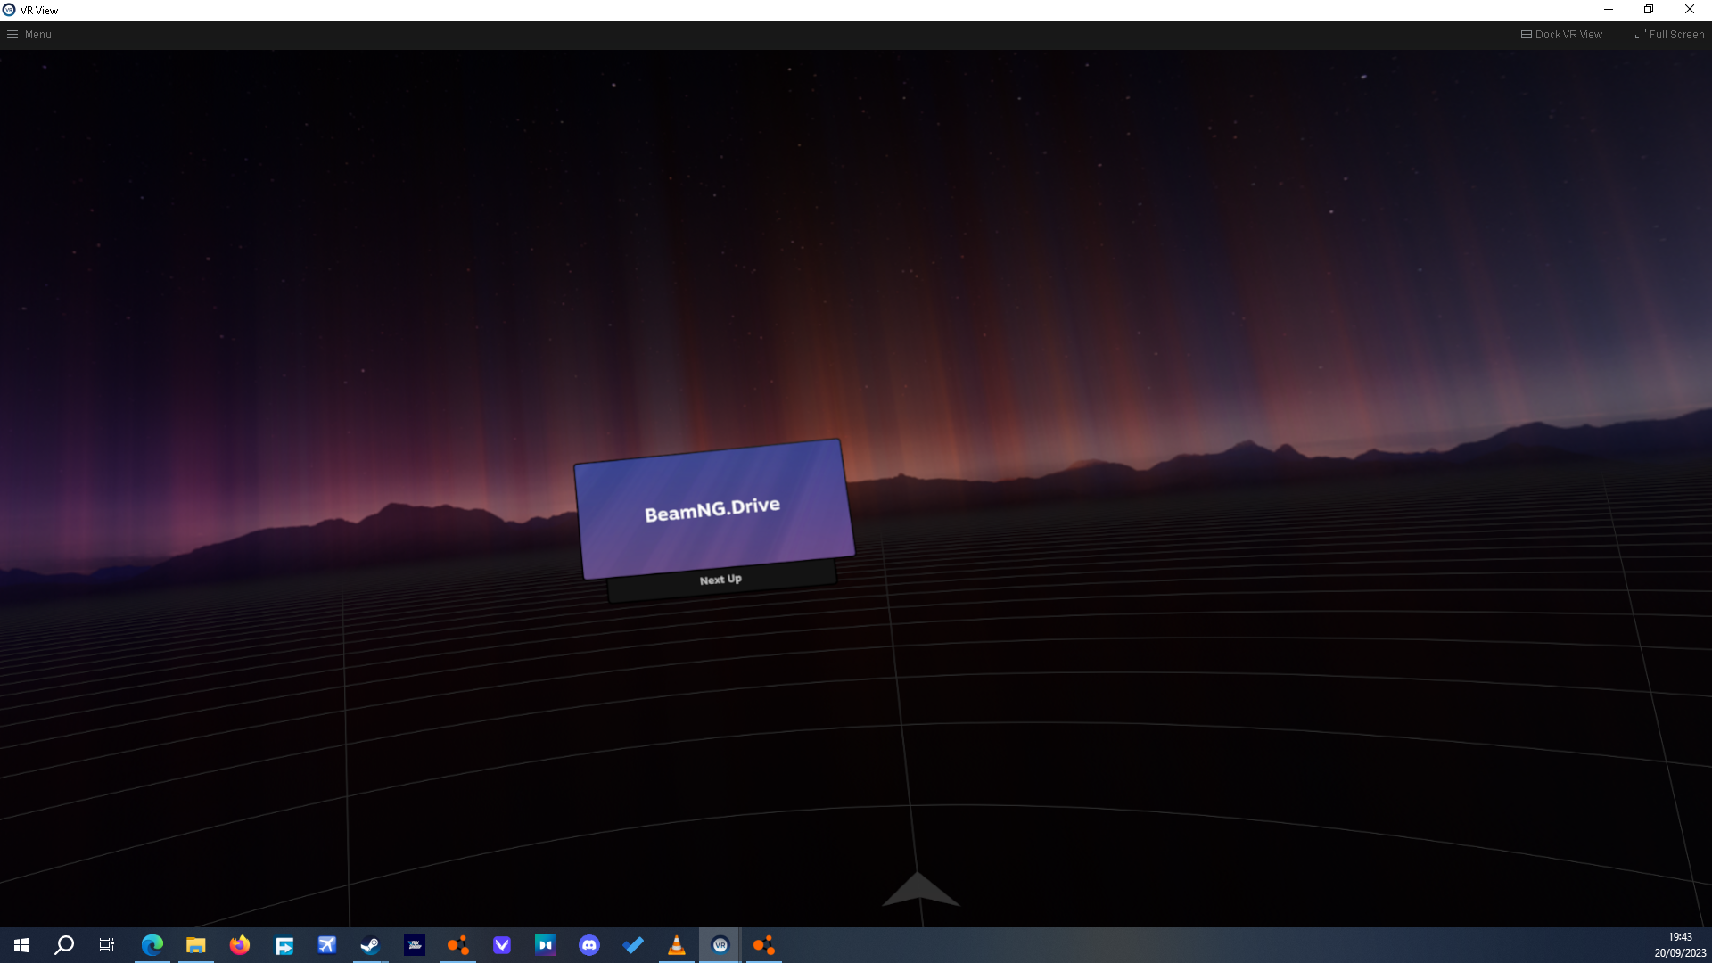Launch Firefox from the taskbar
Image resolution: width=1712 pixels, height=963 pixels.
(240, 945)
